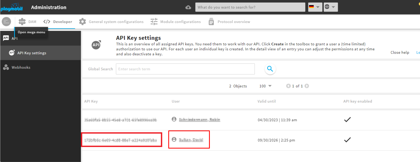
Task: Switch to the DAM tab
Action: (27, 22)
